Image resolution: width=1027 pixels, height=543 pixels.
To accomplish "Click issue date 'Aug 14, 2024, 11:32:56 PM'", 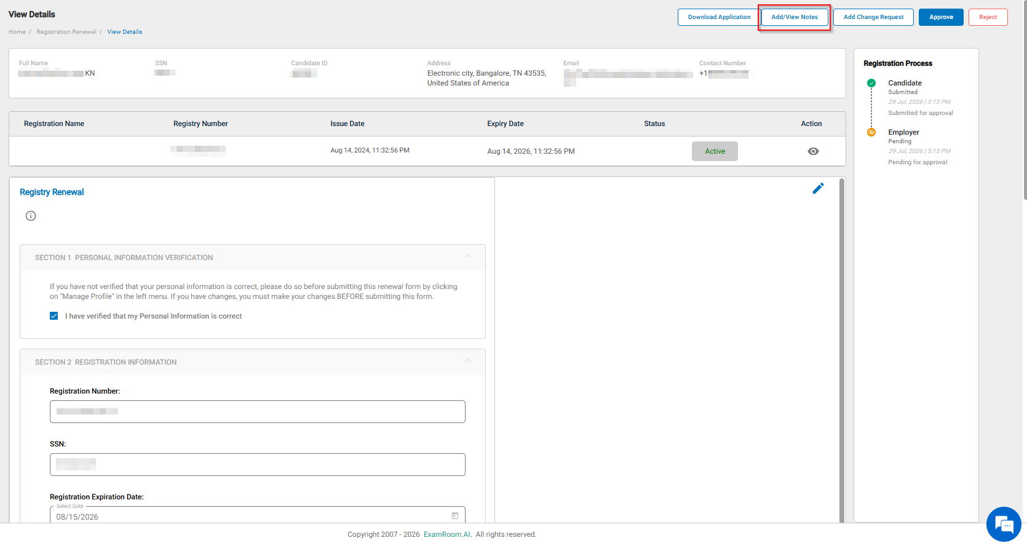I will 370,150.
